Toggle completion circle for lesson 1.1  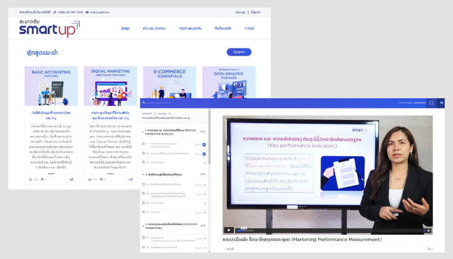[144, 144]
